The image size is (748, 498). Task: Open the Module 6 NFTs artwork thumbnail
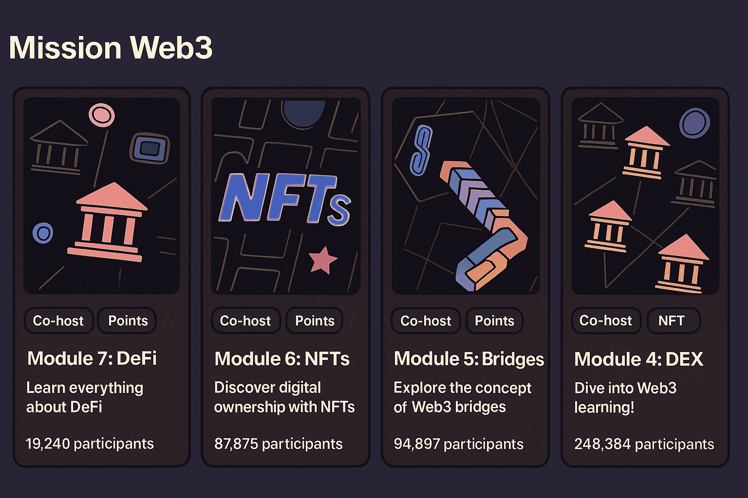(x=286, y=196)
